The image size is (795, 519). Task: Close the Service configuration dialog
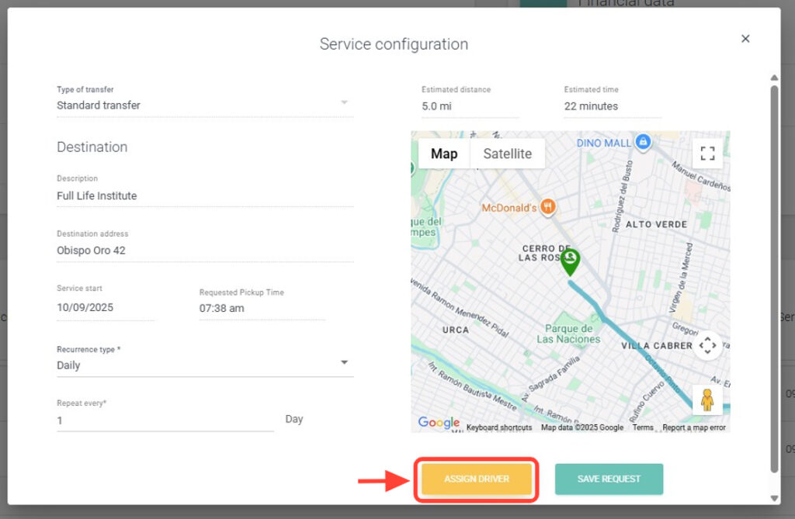(x=745, y=39)
